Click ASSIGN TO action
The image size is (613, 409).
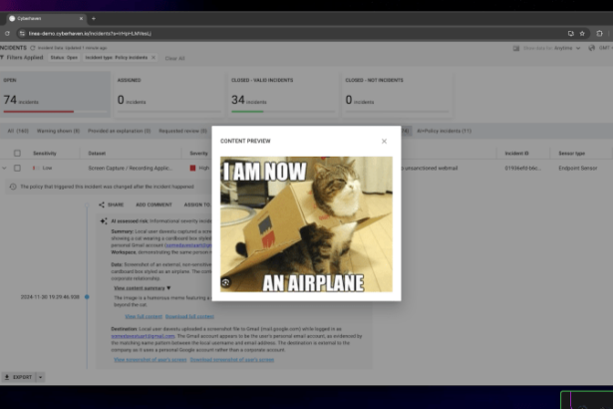point(197,204)
